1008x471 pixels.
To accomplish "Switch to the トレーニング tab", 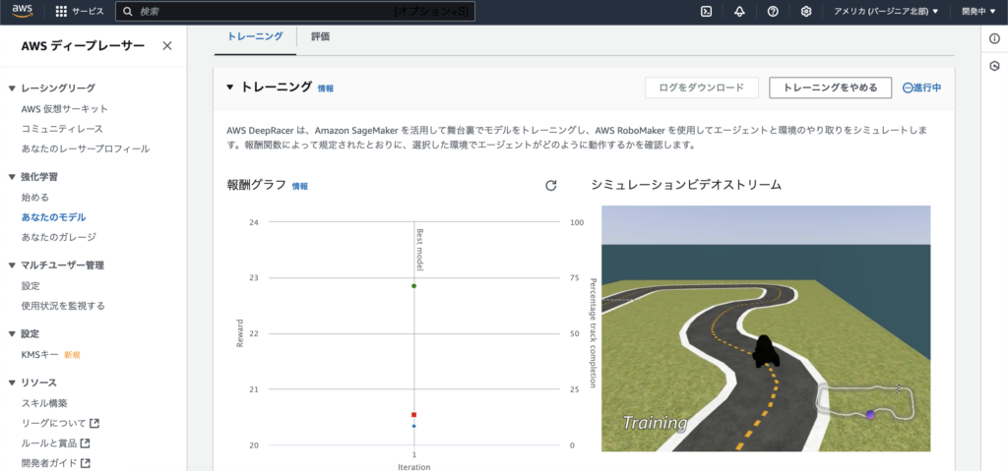I will [255, 36].
